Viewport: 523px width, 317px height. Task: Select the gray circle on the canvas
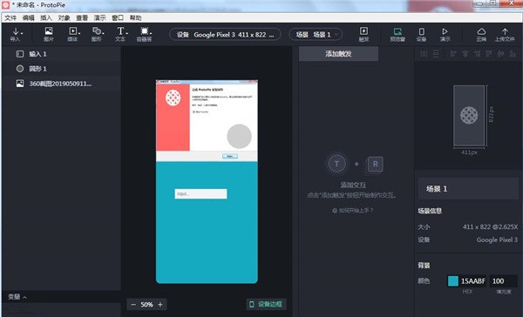coord(239,137)
